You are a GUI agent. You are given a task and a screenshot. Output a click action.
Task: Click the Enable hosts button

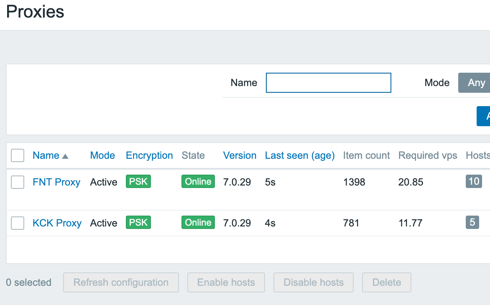[226, 282]
